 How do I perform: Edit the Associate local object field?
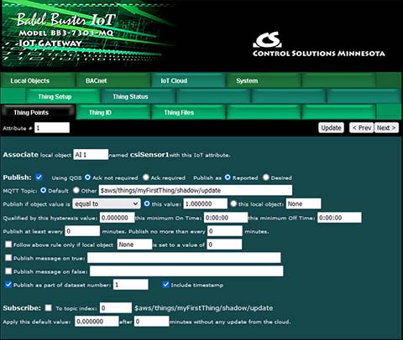[91, 154]
